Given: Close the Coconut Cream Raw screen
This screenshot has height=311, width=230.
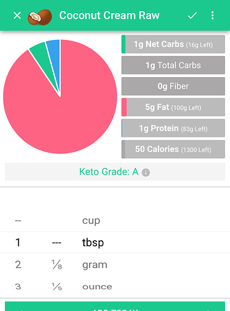Looking at the screenshot, I should point(17,16).
